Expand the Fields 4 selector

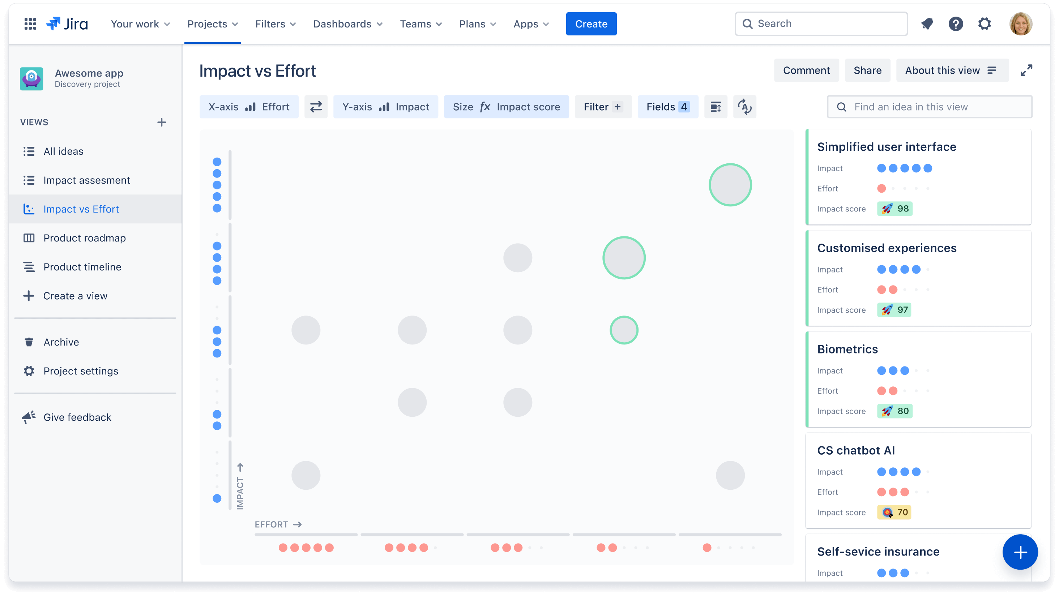tap(667, 107)
